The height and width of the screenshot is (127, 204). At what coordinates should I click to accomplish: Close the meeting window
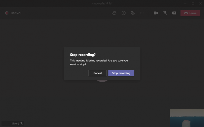tap(200, 4)
